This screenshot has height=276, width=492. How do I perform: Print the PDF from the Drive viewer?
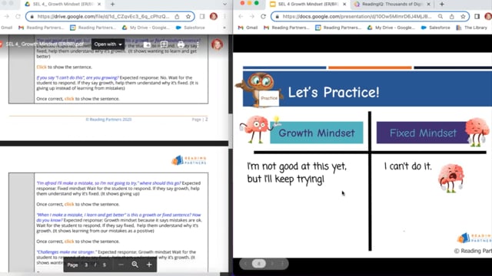(181, 44)
